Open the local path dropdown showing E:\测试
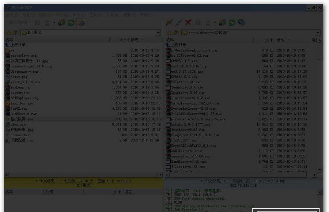The image size is (329, 212). coord(158,32)
